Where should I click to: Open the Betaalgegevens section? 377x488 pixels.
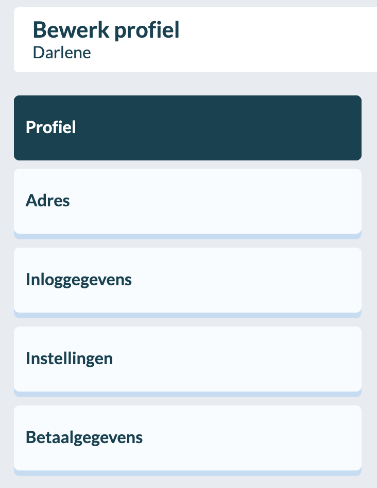point(187,438)
